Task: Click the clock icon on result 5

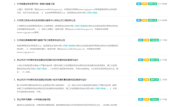Action: coord(161,80)
